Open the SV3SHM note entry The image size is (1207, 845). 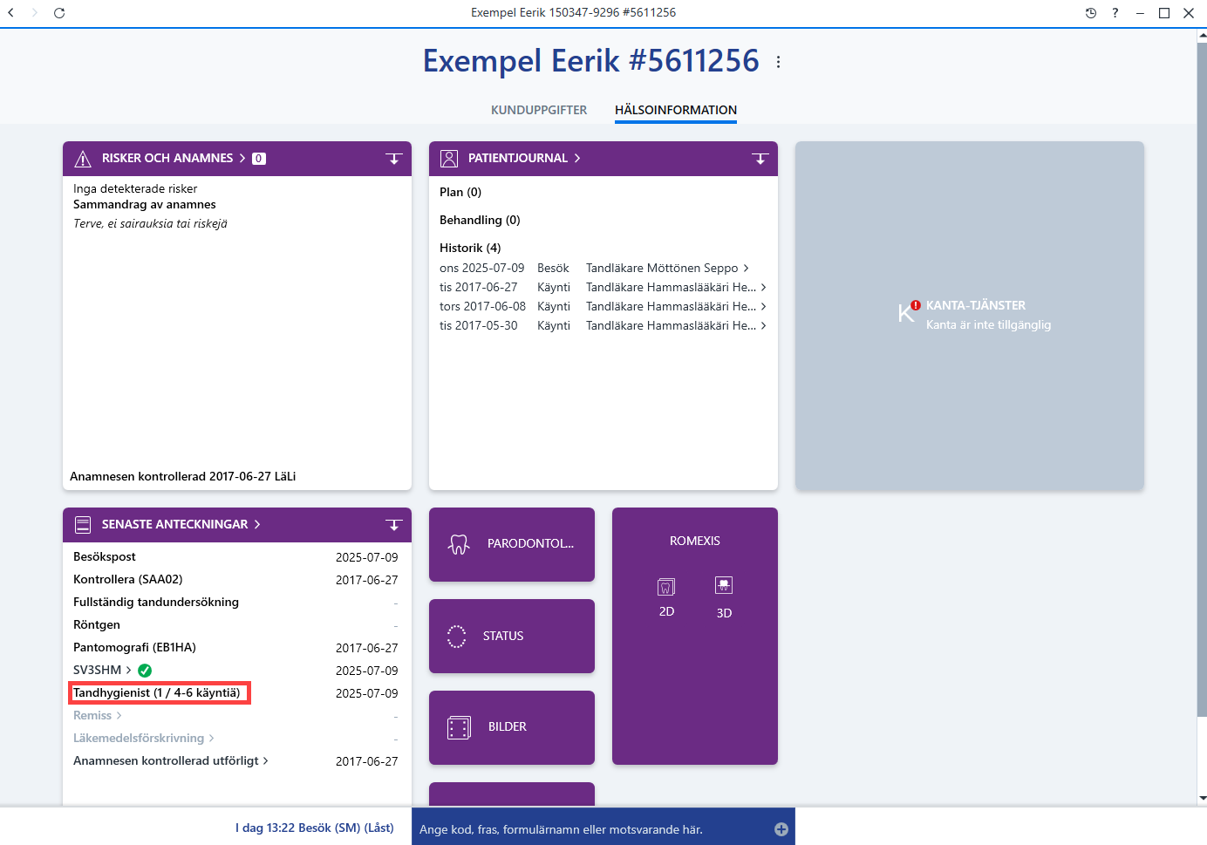102,670
